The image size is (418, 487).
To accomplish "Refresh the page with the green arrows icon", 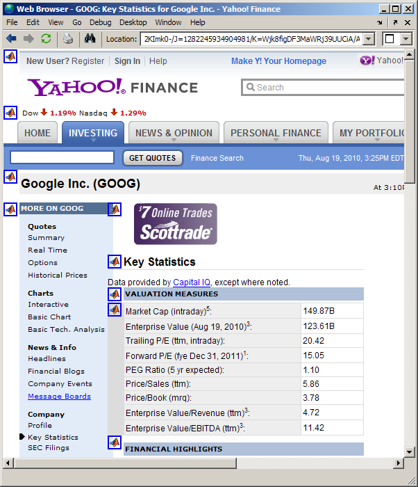I will (x=46, y=39).
